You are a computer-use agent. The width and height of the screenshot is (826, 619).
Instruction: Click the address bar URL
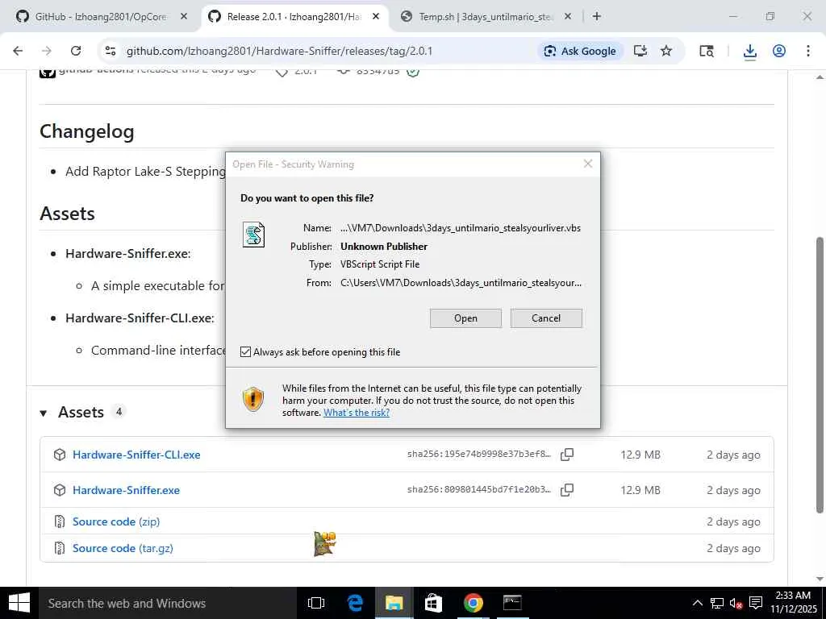pyautogui.click(x=279, y=51)
